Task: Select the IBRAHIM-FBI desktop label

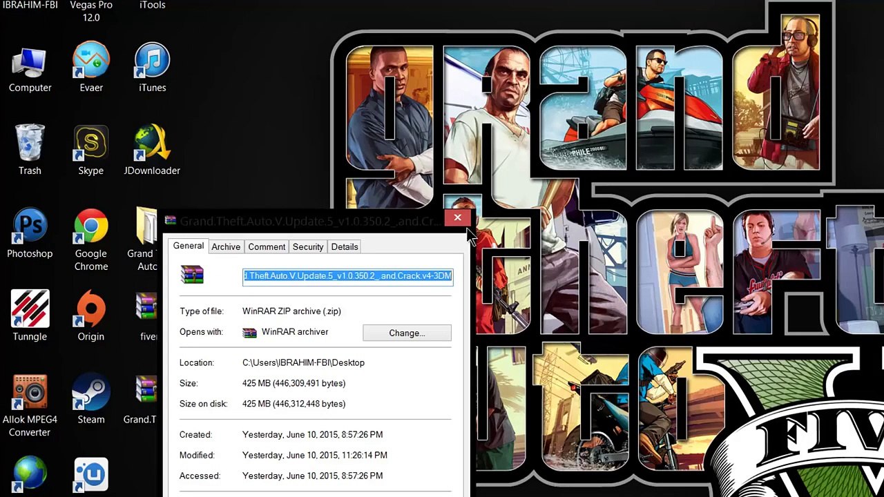Action: 30,5
